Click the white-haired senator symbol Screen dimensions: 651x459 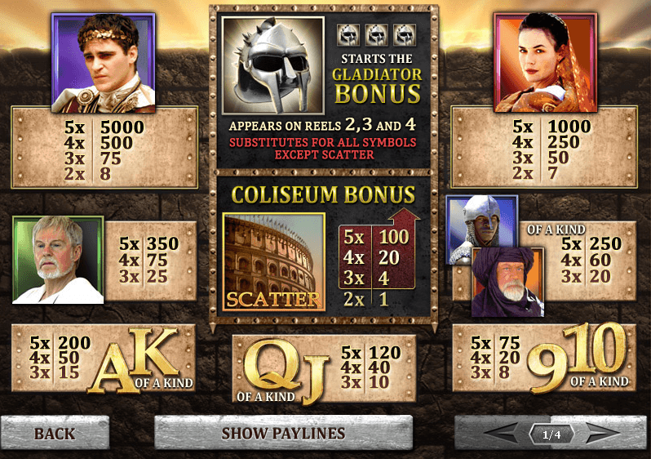(x=58, y=260)
